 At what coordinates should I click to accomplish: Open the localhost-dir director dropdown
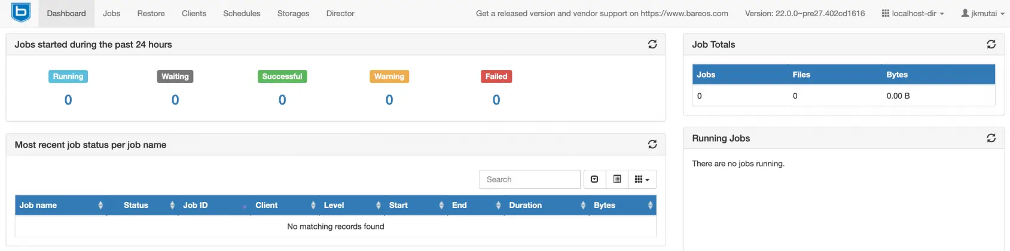(913, 13)
